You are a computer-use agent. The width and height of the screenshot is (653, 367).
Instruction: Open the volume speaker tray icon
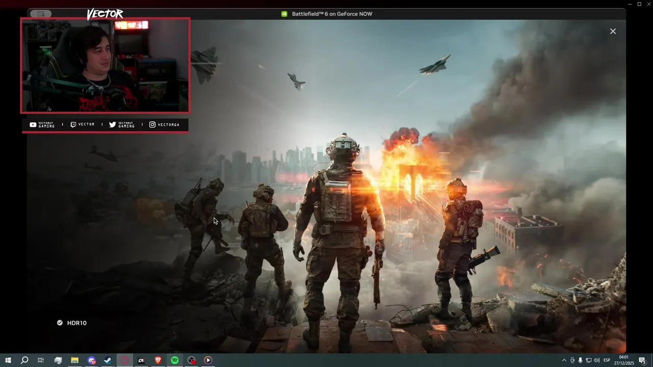[x=596, y=360]
